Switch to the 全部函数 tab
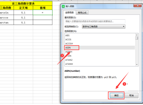Image resolution: width=143 pixels, height=105 pixels. [x=69, y=13]
